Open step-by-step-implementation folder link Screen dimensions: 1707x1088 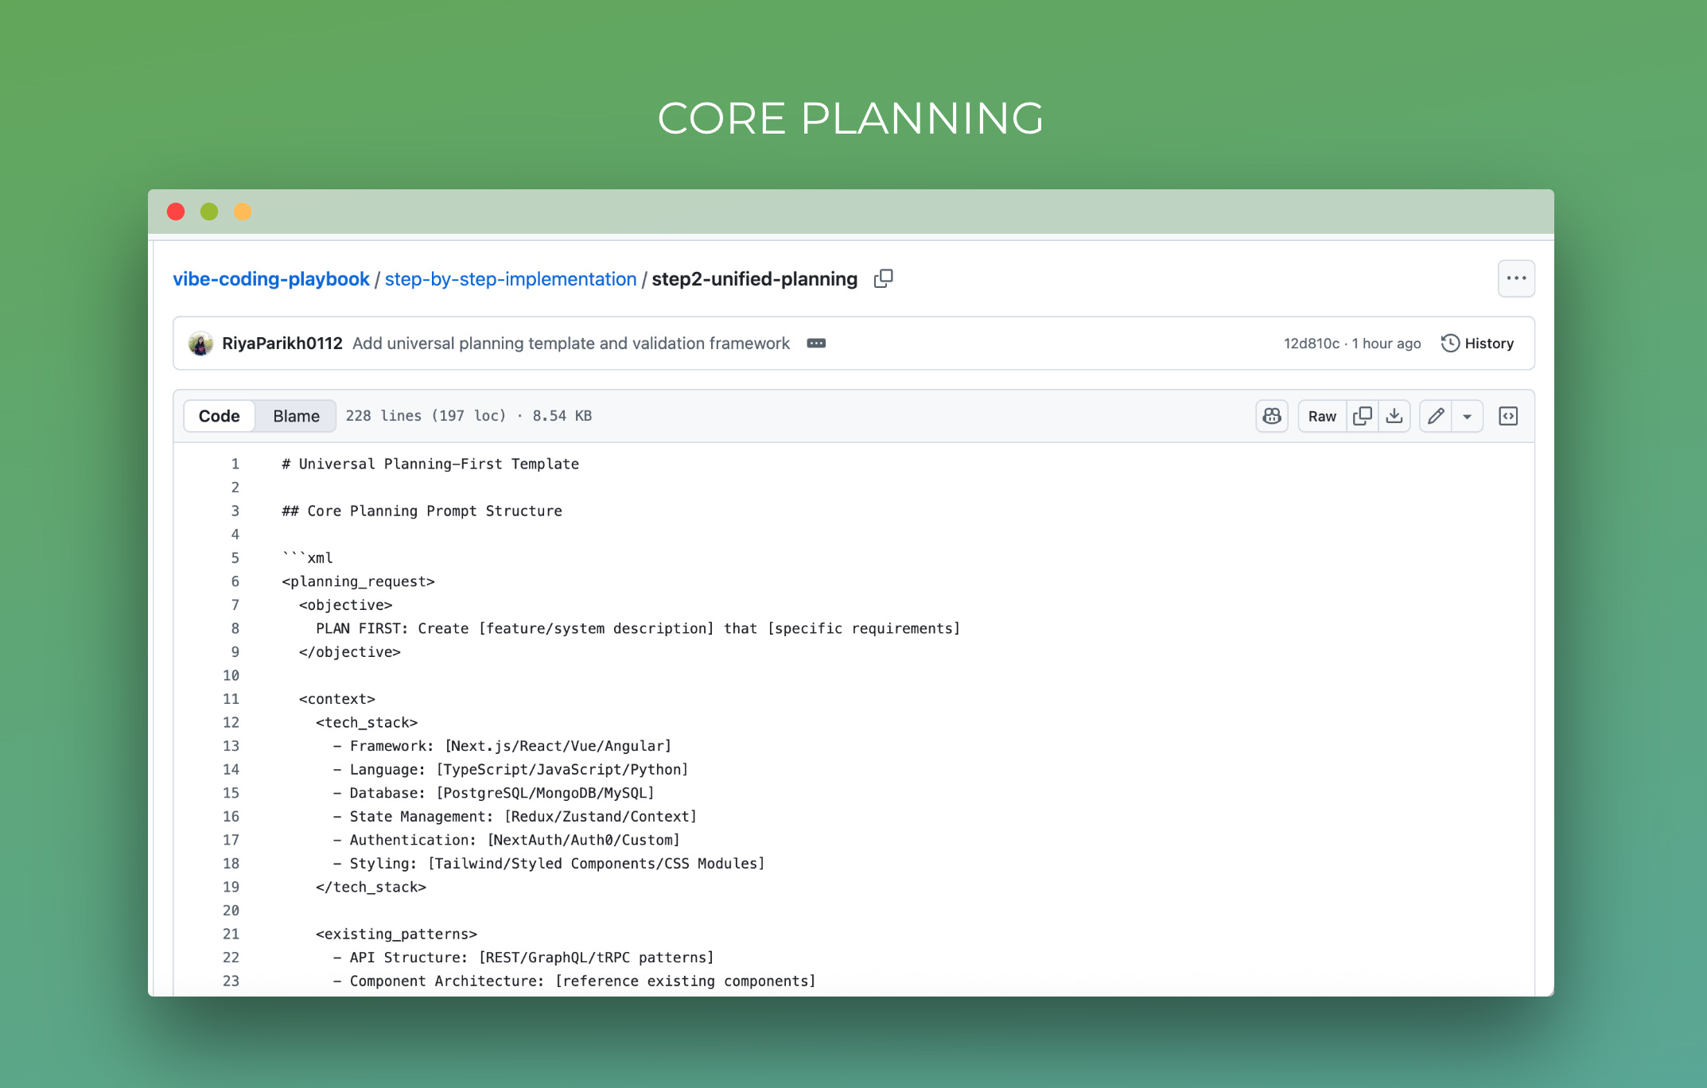510,279
